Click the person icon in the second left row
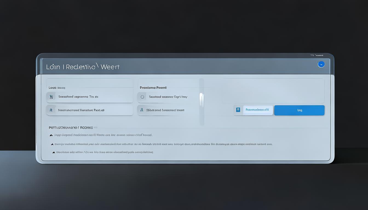The height and width of the screenshot is (210, 368). point(51,110)
